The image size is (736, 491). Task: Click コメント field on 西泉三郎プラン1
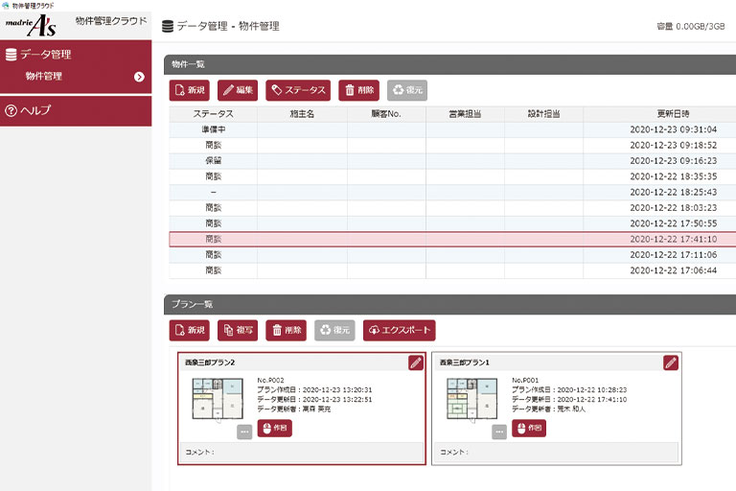click(556, 452)
